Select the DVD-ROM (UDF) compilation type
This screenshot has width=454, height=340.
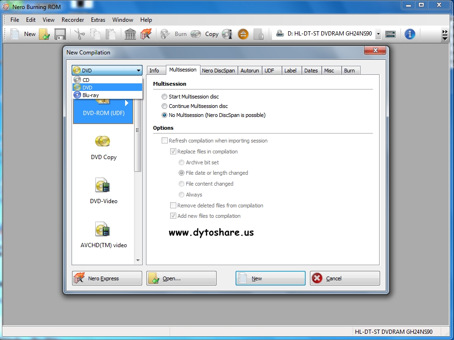(103, 111)
